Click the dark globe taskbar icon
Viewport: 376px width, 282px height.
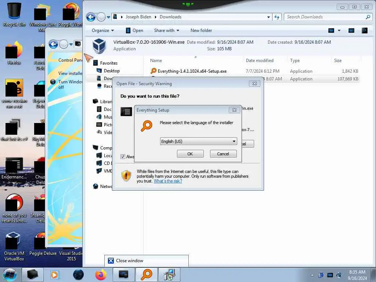[79, 275]
